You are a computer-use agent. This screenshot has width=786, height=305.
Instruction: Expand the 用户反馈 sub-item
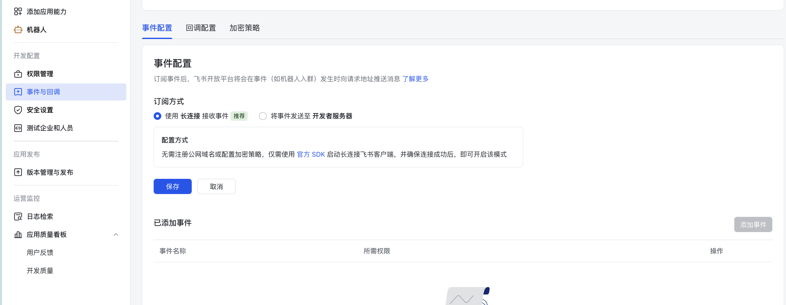[x=40, y=252]
